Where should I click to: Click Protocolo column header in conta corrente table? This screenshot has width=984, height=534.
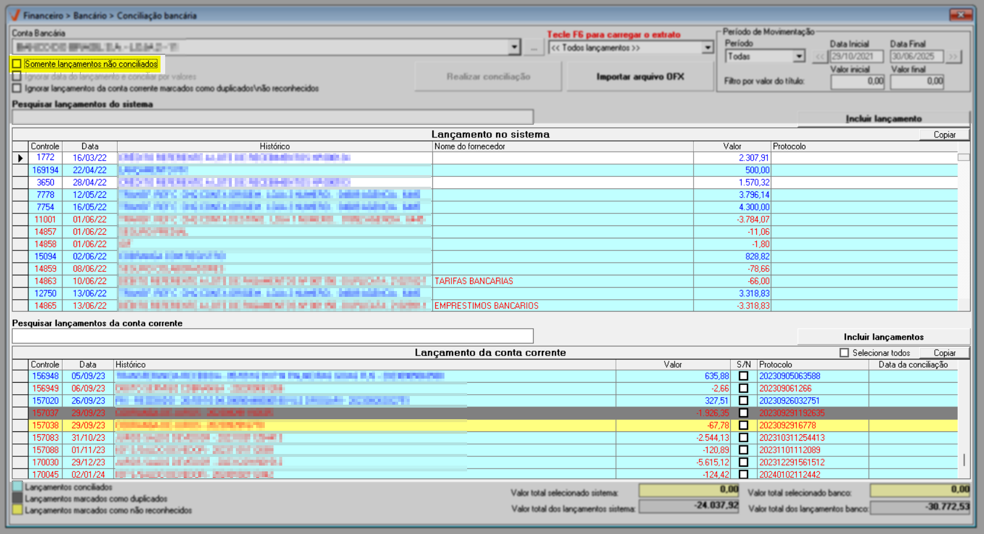[x=813, y=365]
